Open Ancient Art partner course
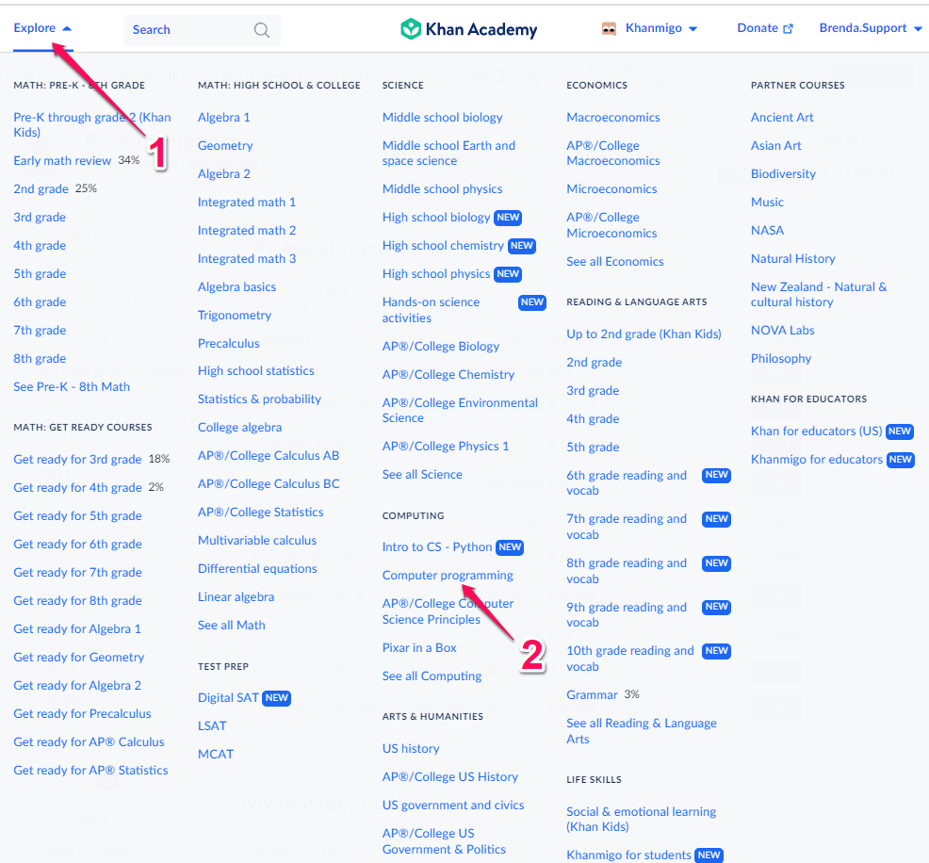The image size is (929, 863). tap(782, 117)
